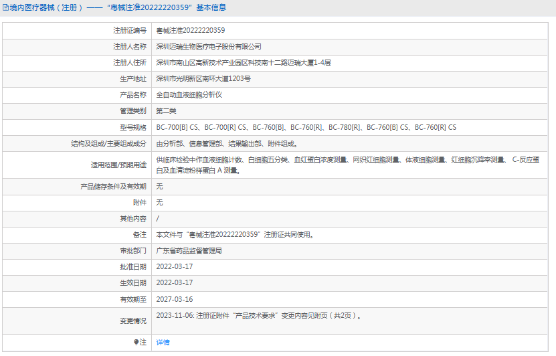Viewport: 556px width, 356px height.
Task: Click the 产品名称 label
Action: tap(133, 94)
